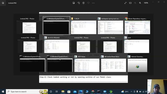Click the Cortana circle icon on taskbar

pyautogui.click(x=51, y=92)
